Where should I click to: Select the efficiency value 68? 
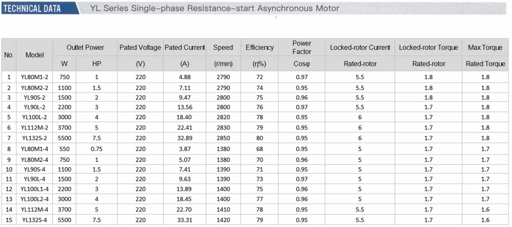260,149
